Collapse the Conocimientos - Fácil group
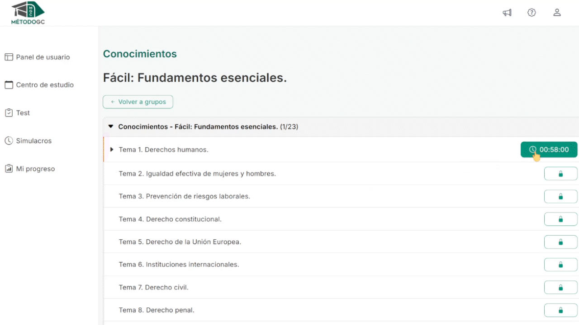This screenshot has width=579, height=325. point(111,127)
